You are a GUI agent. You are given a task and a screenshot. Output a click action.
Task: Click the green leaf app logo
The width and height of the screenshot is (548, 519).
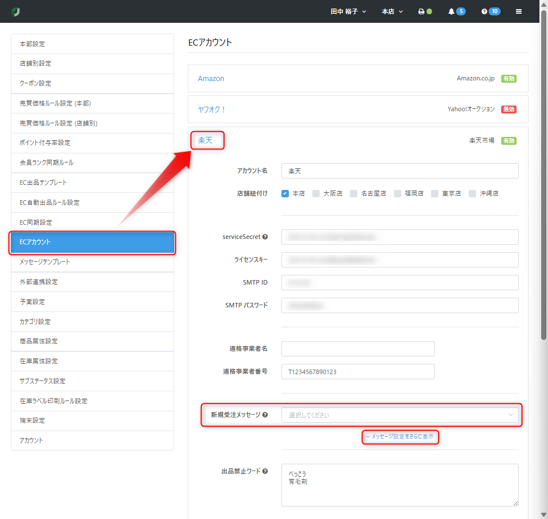[x=15, y=11]
